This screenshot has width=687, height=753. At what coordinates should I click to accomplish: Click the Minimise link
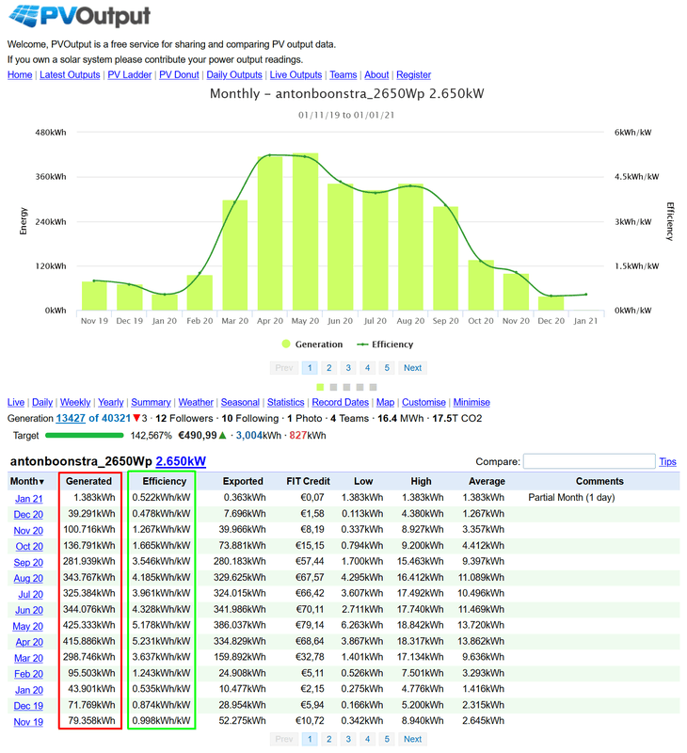(x=471, y=403)
